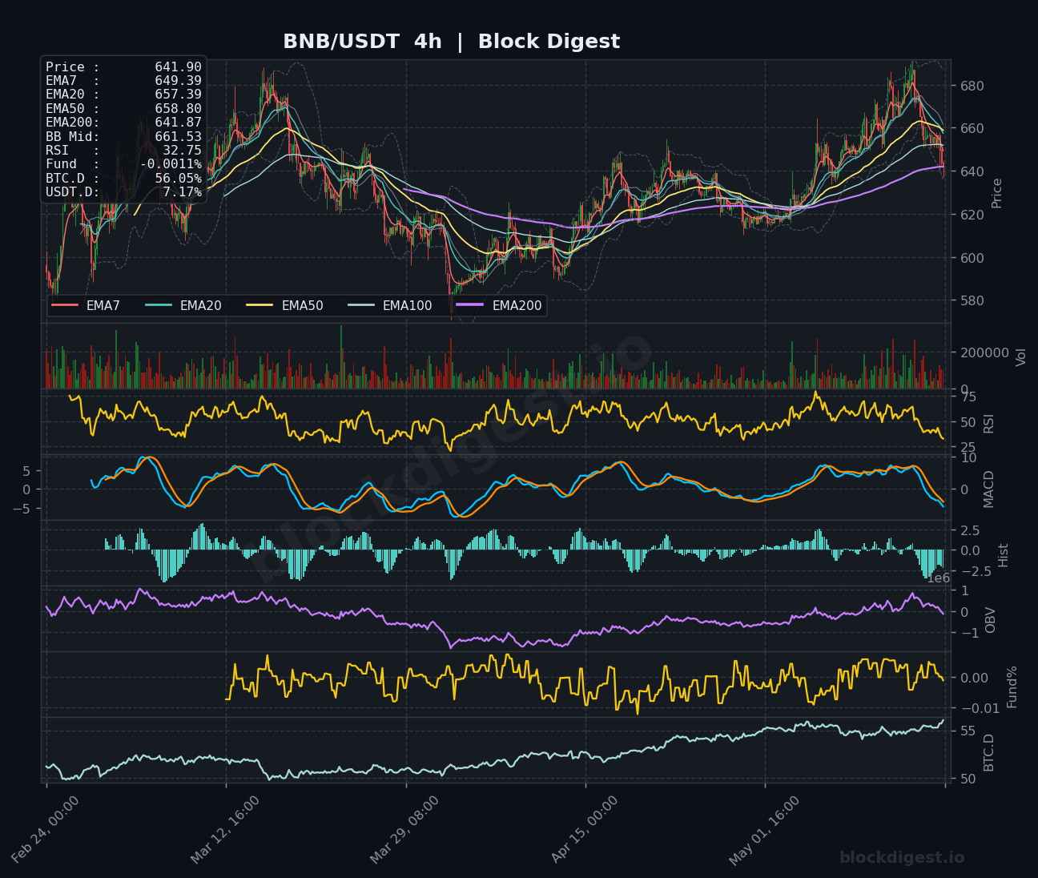Click the Hist axis title
The image size is (1038, 878).
click(x=1004, y=554)
